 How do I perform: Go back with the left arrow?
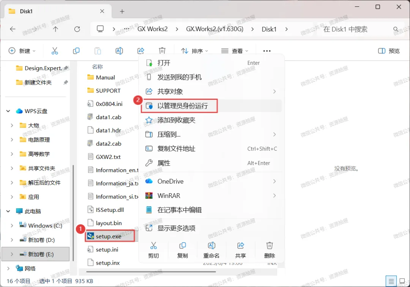point(13,29)
